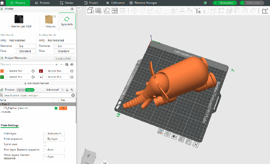
Task: Edit filament 2 preset circle icon
Action: tap(72, 71)
